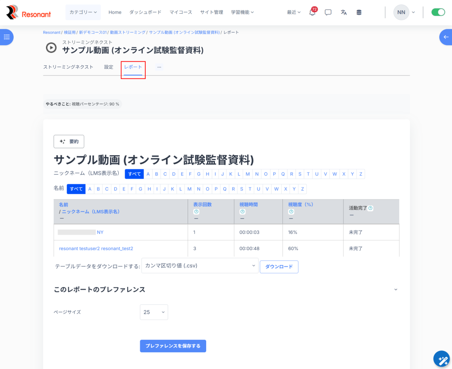This screenshot has height=369, width=452.
Task: Open the page size dropdown showing 25
Action: [154, 312]
